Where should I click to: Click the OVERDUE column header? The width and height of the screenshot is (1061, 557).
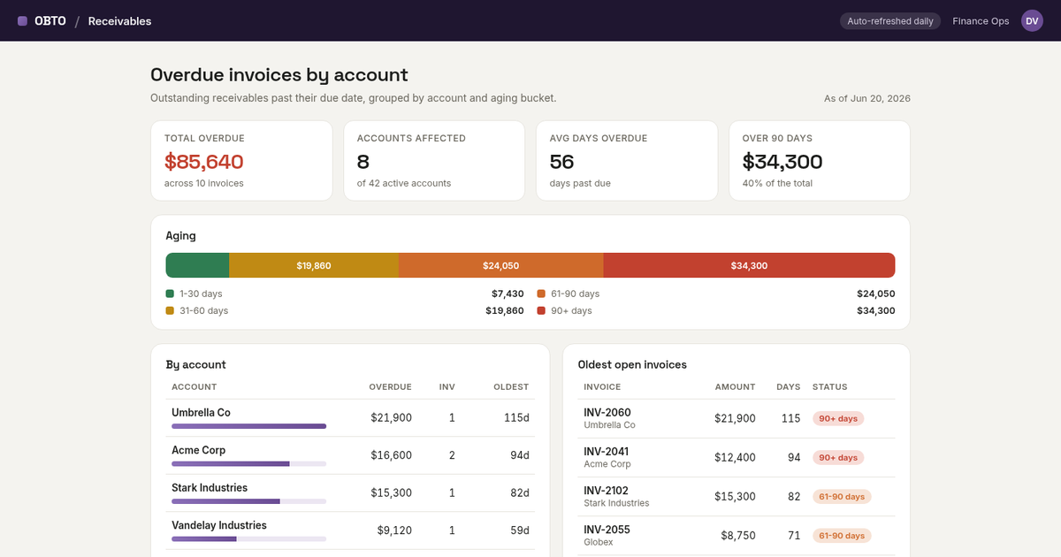[390, 387]
